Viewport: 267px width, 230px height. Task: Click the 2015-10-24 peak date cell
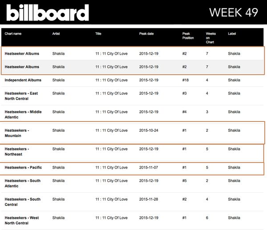click(149, 130)
